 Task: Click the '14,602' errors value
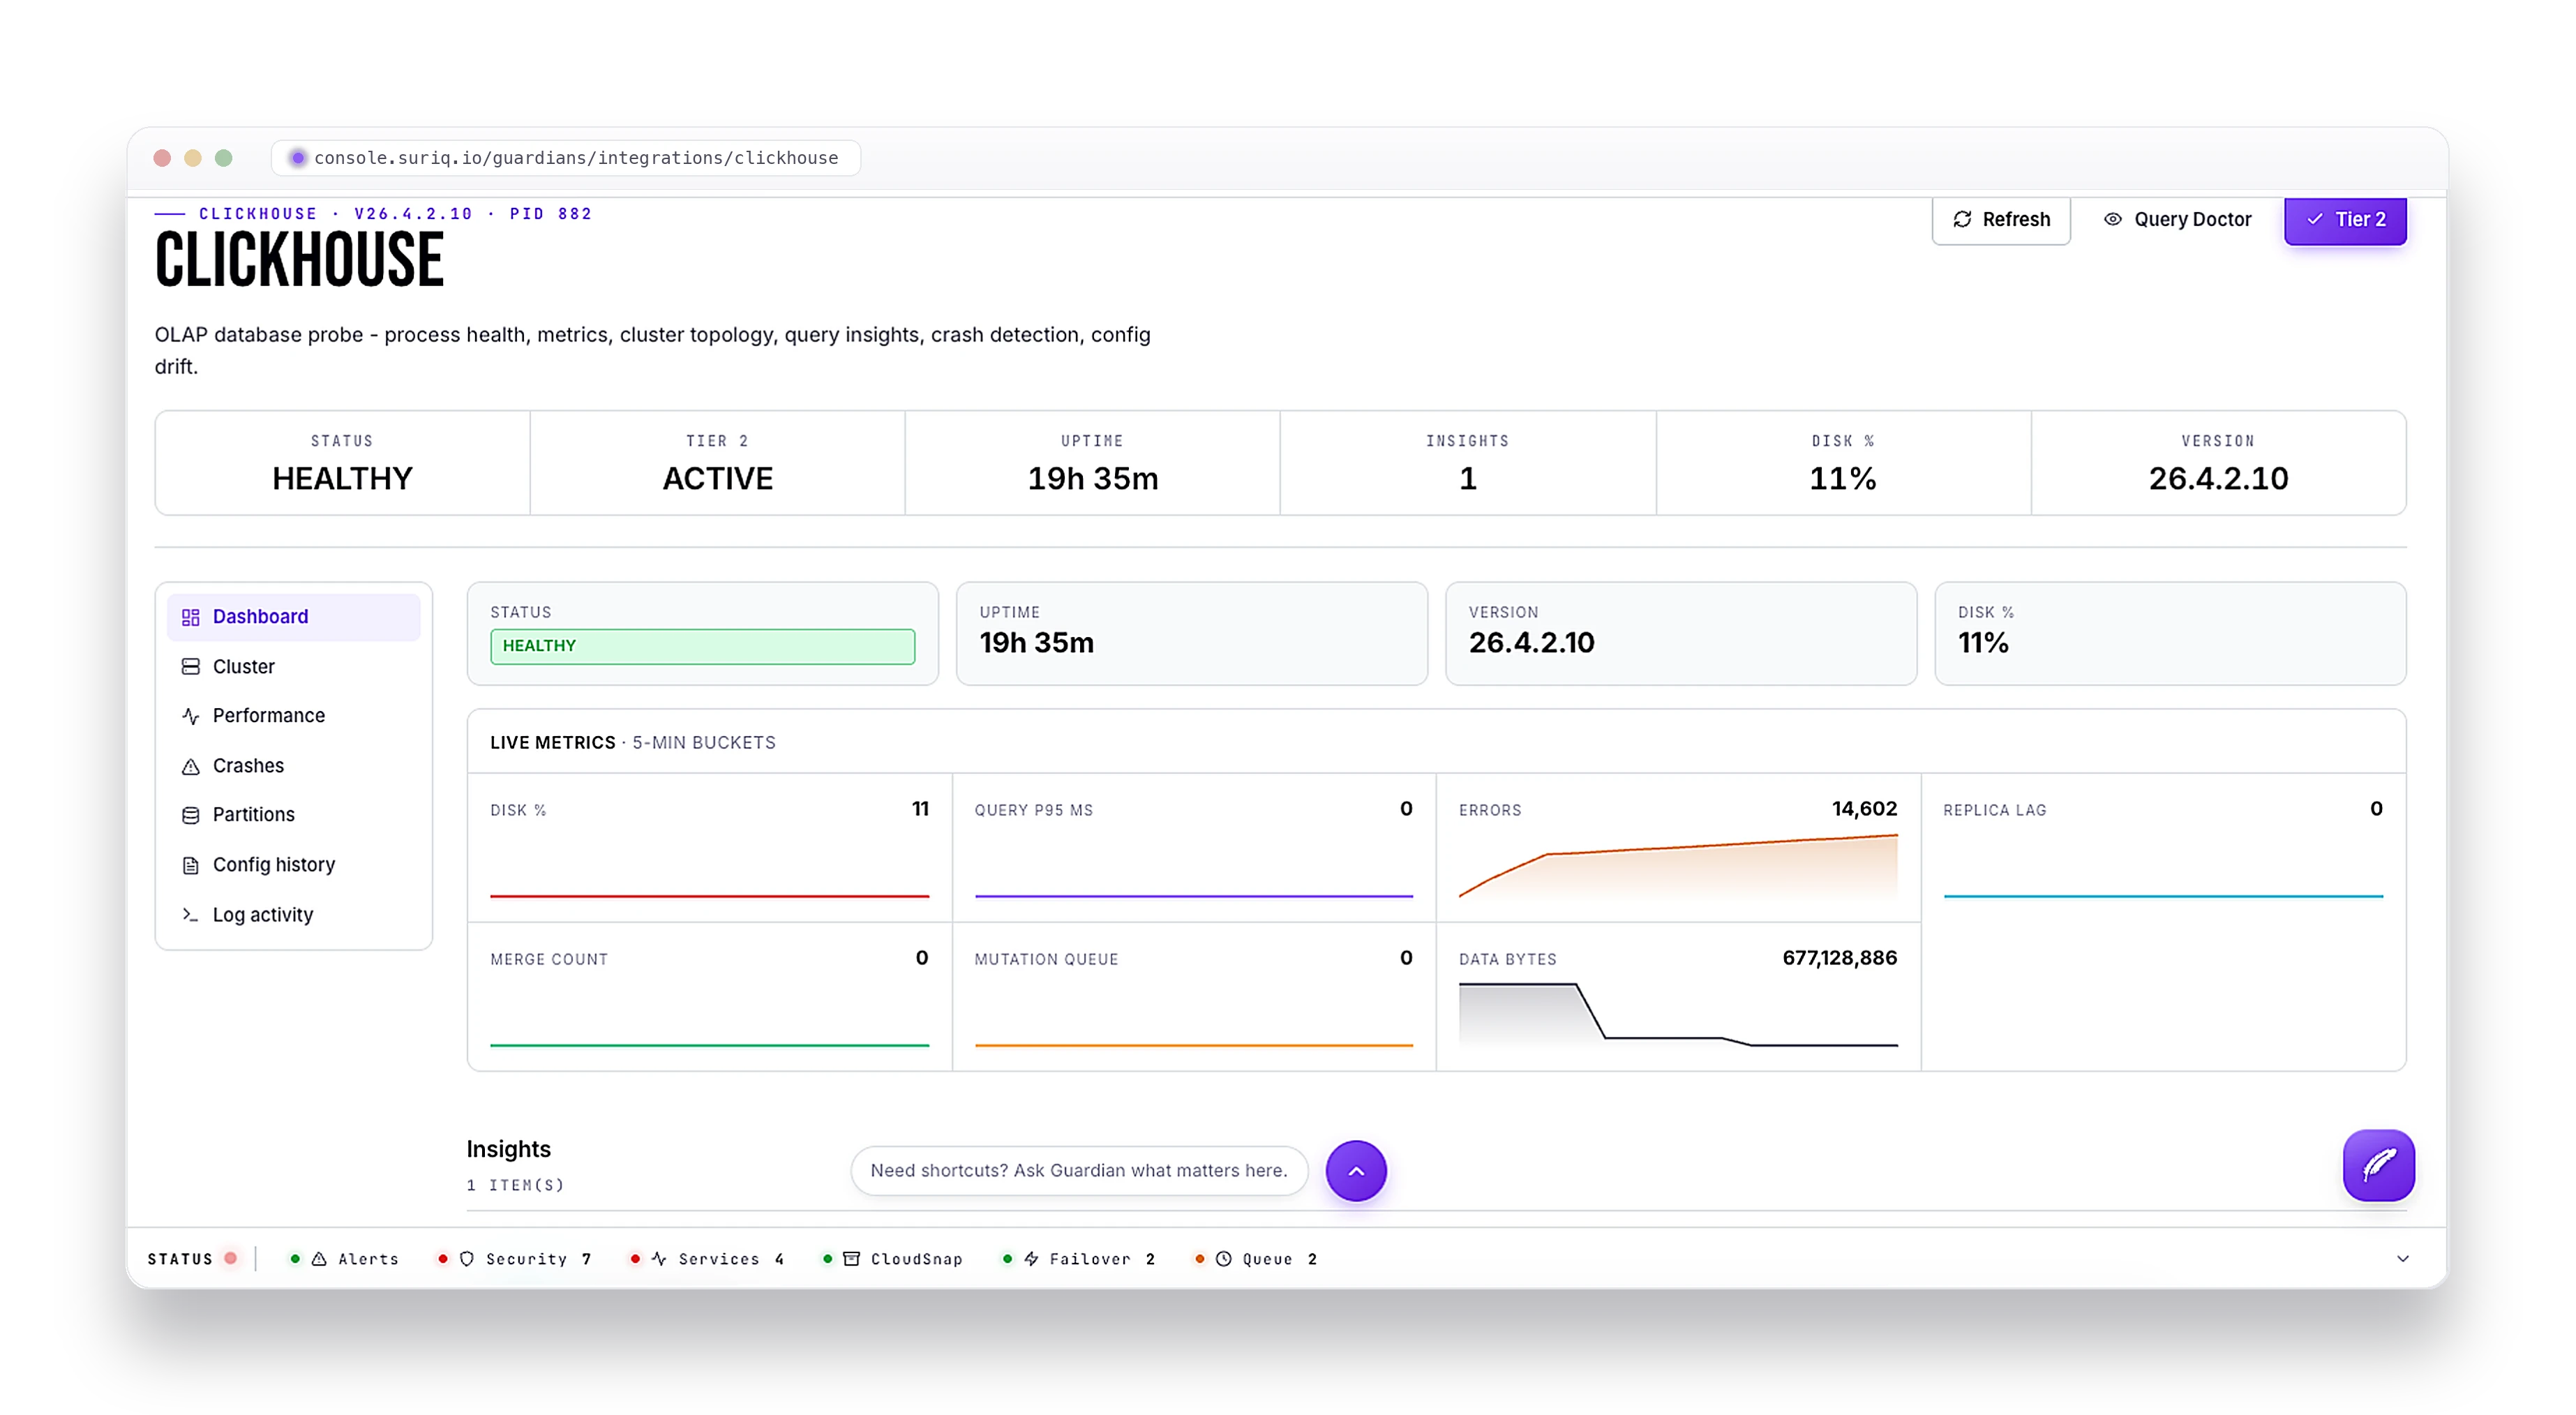click(1864, 809)
